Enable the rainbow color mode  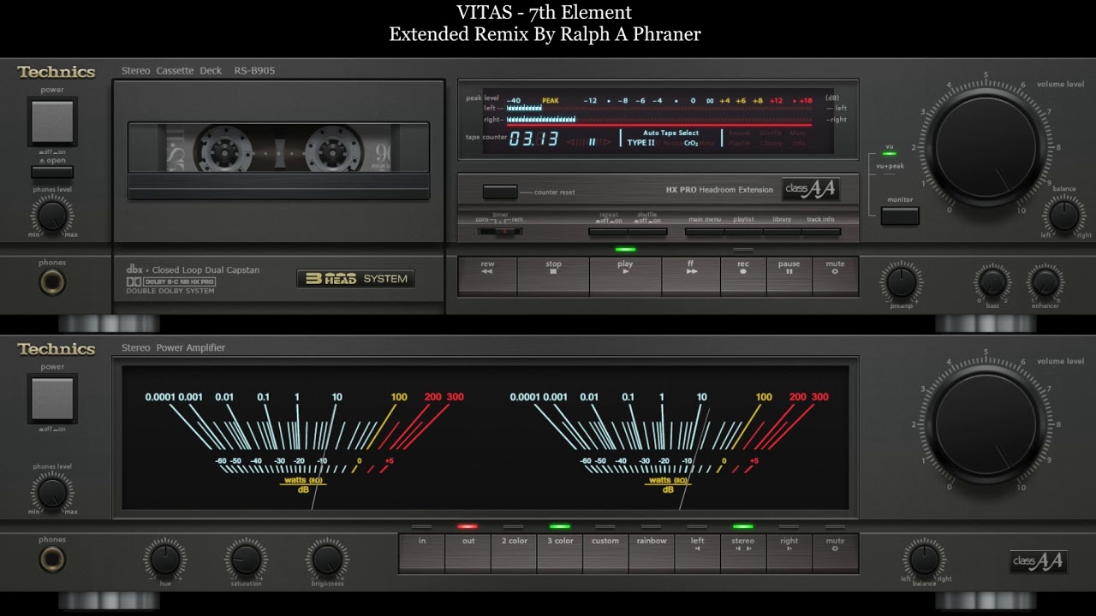click(x=652, y=553)
